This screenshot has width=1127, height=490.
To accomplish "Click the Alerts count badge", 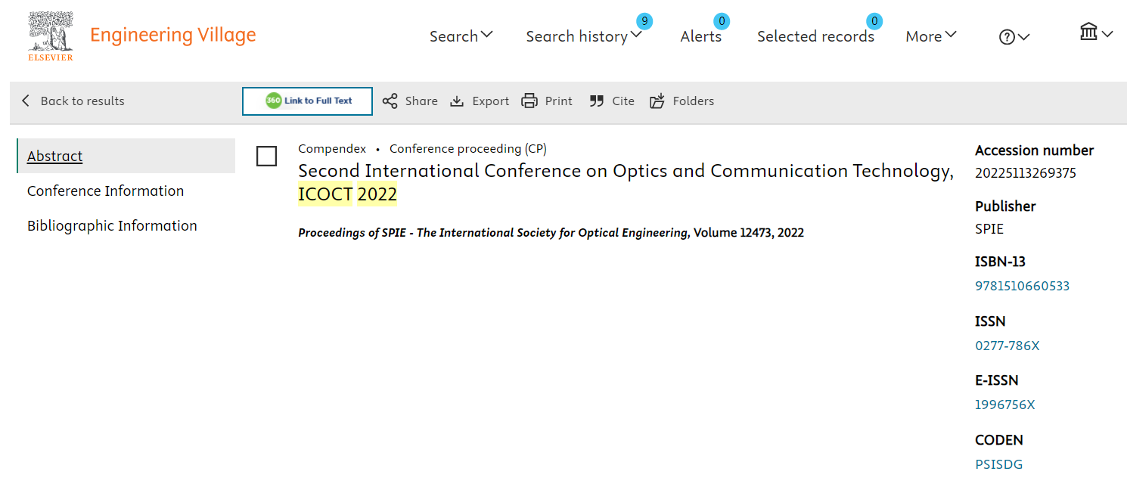I will (x=722, y=21).
